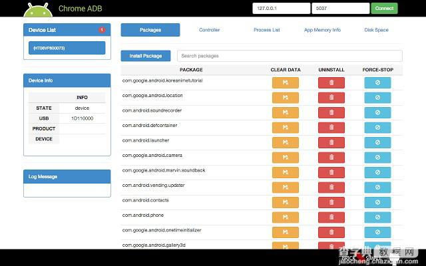This screenshot has width=426, height=266.
Task: Open the Packages tab
Action: pos(150,30)
